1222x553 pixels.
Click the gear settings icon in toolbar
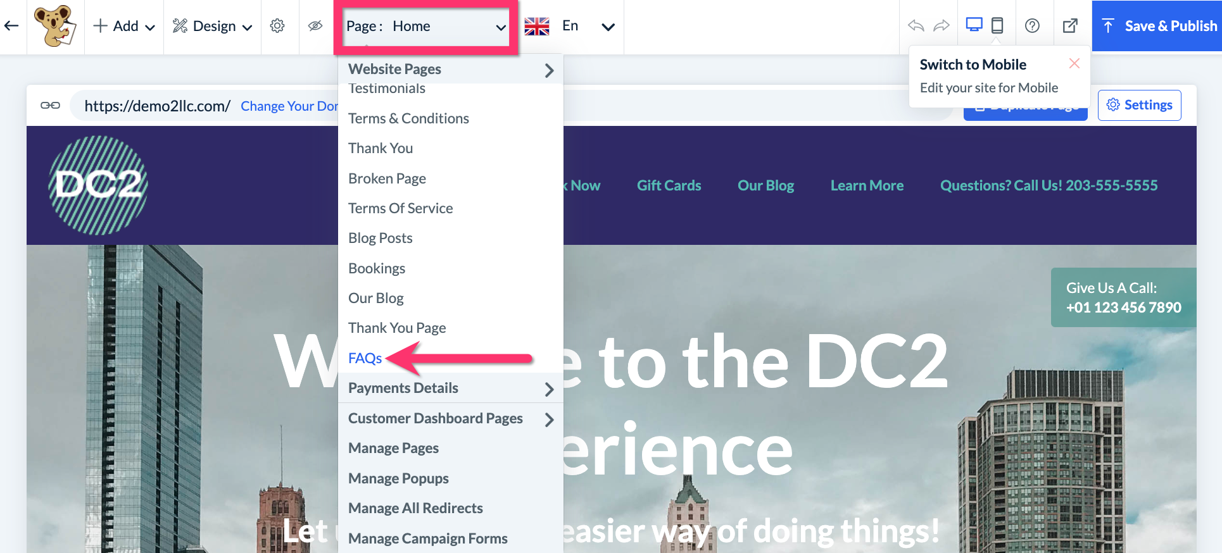click(x=277, y=26)
